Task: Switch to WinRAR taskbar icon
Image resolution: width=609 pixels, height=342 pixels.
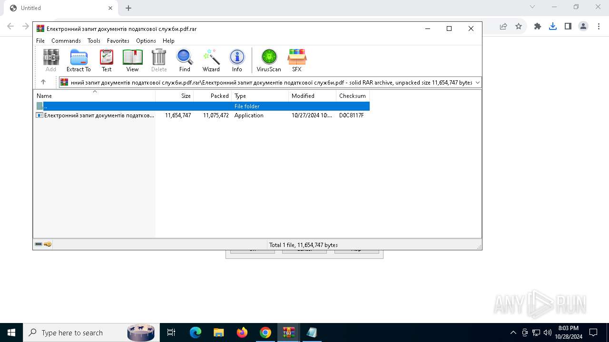Action: click(289, 332)
